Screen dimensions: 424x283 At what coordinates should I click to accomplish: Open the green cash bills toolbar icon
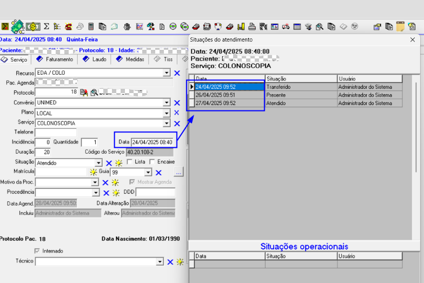[x=17, y=27]
